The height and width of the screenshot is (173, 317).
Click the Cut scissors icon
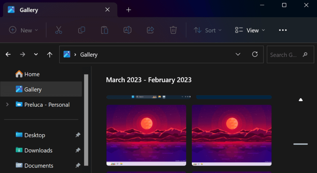(59, 30)
